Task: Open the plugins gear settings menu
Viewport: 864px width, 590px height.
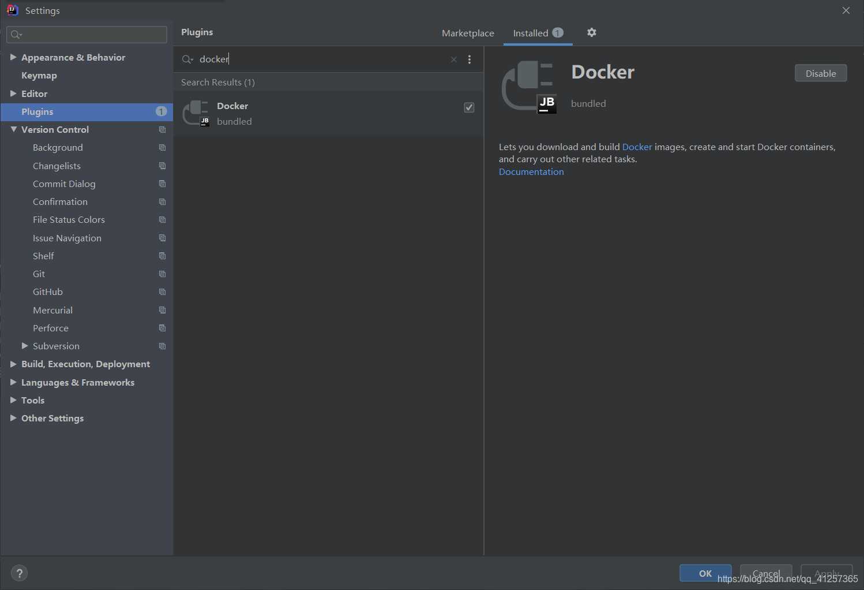Action: coord(591,32)
